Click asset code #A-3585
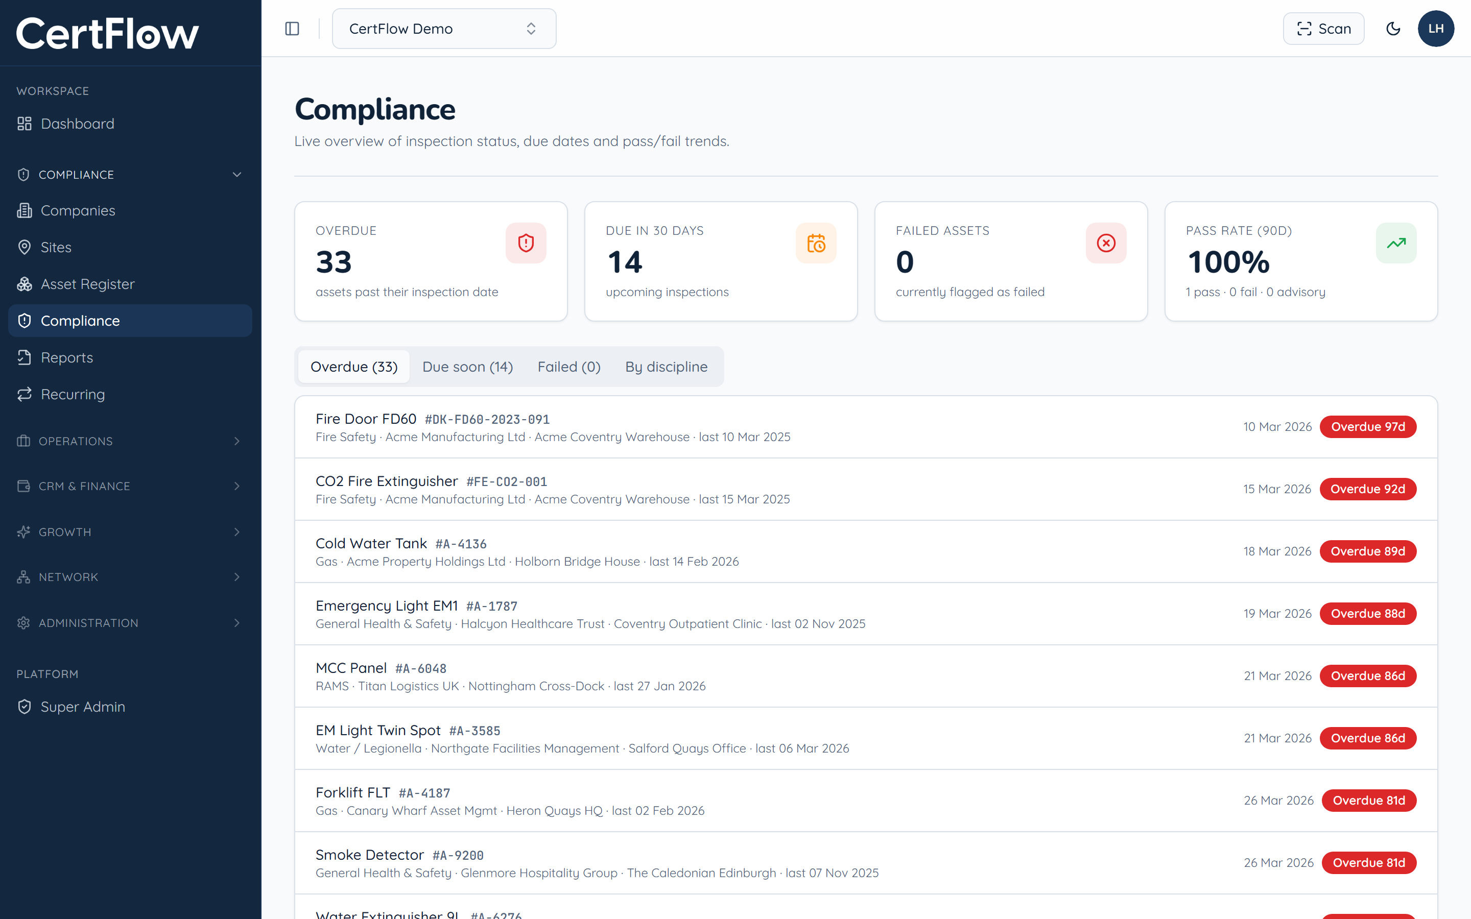Viewport: 1471px width, 919px height. [474, 731]
